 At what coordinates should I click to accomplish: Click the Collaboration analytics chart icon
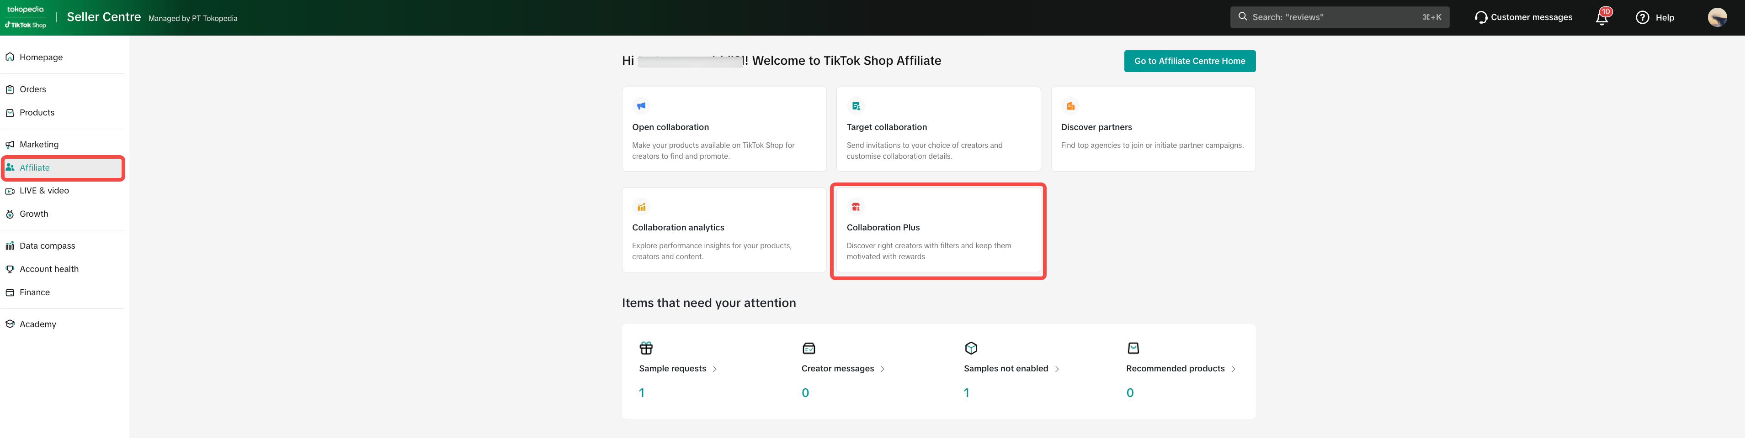(x=641, y=207)
